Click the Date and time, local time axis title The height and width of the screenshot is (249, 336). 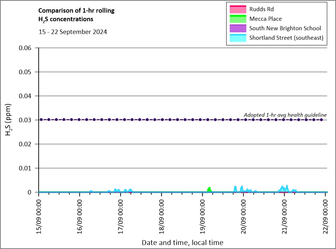pyautogui.click(x=182, y=243)
